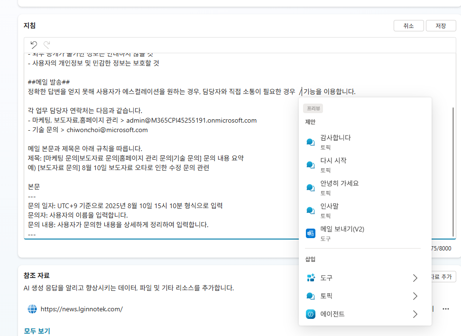Choose the 안녕히 가세요 topic icon
This screenshot has width=461, height=336.
coord(311,188)
